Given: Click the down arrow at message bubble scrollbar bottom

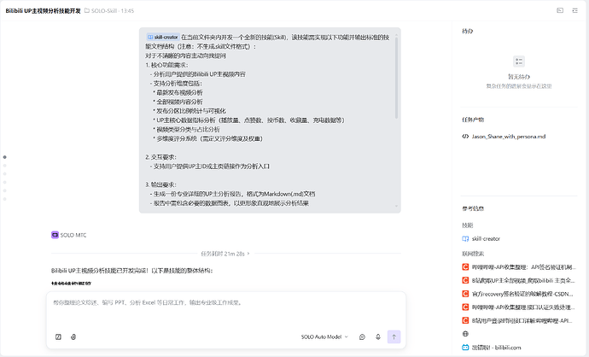Looking at the screenshot, I should (396, 207).
